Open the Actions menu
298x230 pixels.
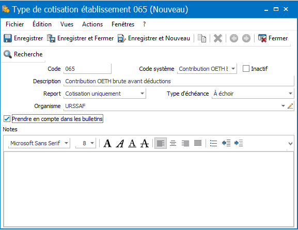92,24
